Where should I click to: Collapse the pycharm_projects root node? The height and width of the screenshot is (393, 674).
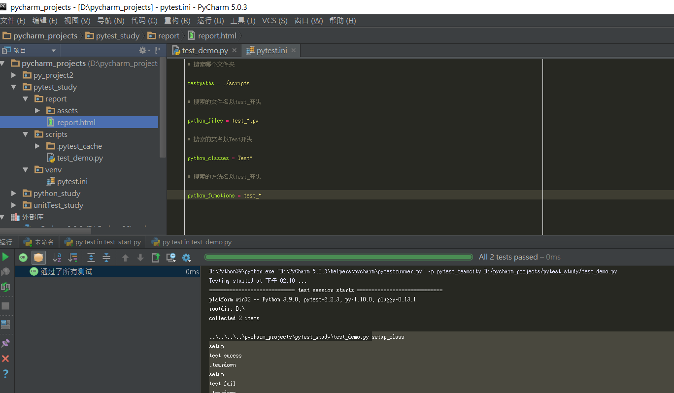[2, 64]
